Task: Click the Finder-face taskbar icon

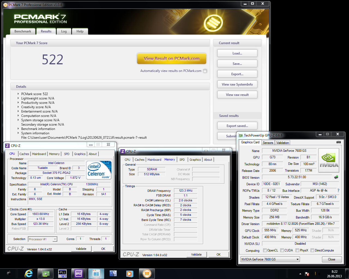Action: point(113,273)
